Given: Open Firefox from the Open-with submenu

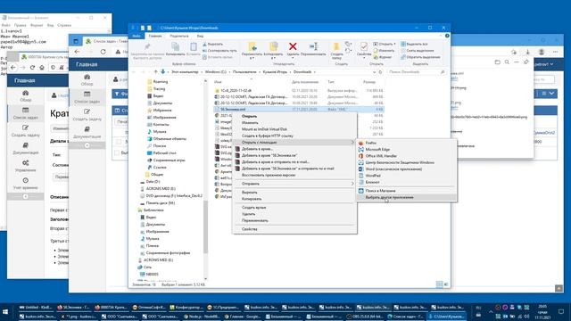Looking at the screenshot, I should pyautogui.click(x=406, y=143).
